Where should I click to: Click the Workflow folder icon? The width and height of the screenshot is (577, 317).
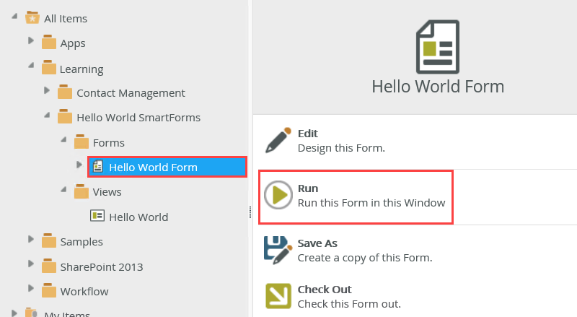(48, 290)
